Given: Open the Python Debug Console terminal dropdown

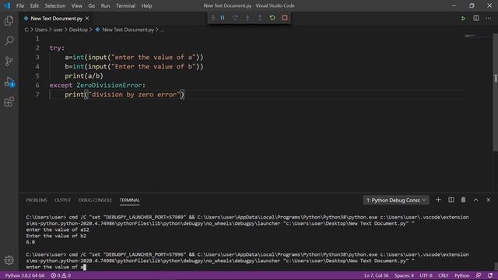Looking at the screenshot, I should point(396,200).
